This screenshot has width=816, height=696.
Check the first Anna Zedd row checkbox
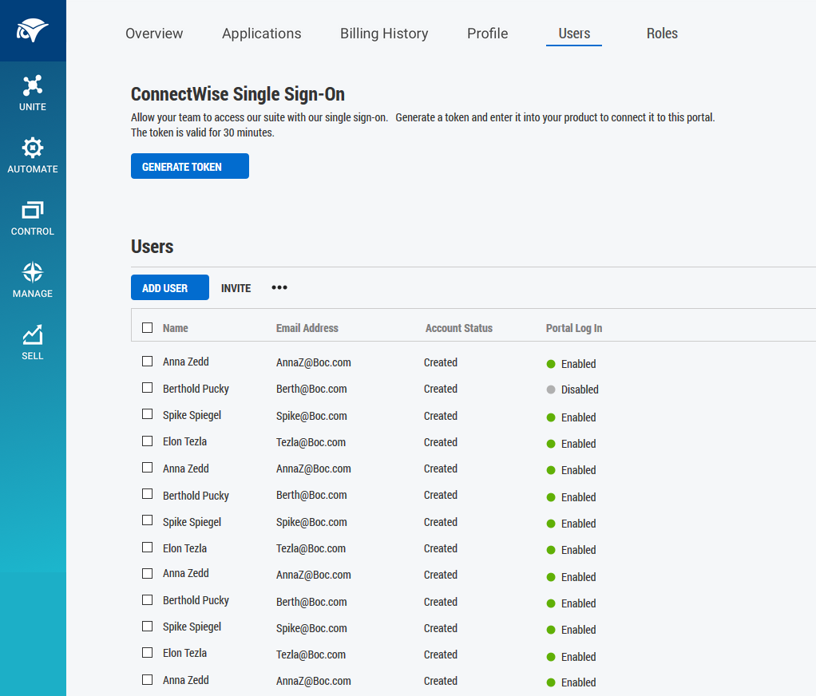(147, 361)
